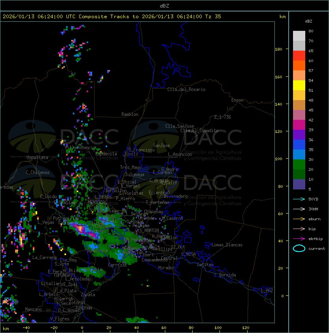Click the Clla.del_Rosario map label
This screenshot has height=333, width=329.
(186, 89)
